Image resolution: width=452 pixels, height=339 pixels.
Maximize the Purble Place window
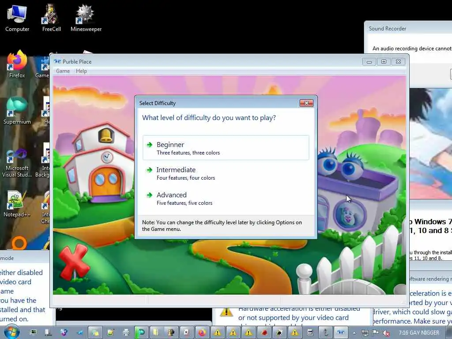click(384, 61)
